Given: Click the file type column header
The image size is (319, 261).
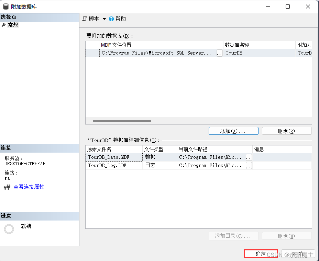Looking at the screenshot, I should (160, 150).
